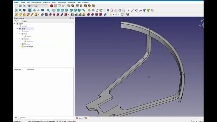Click the Open file folder icon

[20, 6]
